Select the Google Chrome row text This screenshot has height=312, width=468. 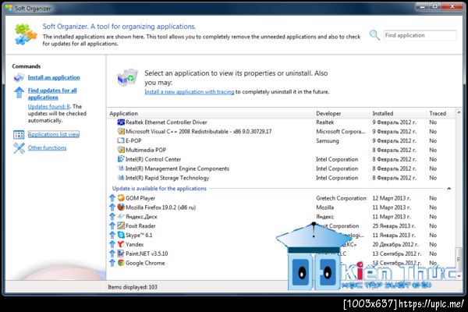[x=145, y=263]
